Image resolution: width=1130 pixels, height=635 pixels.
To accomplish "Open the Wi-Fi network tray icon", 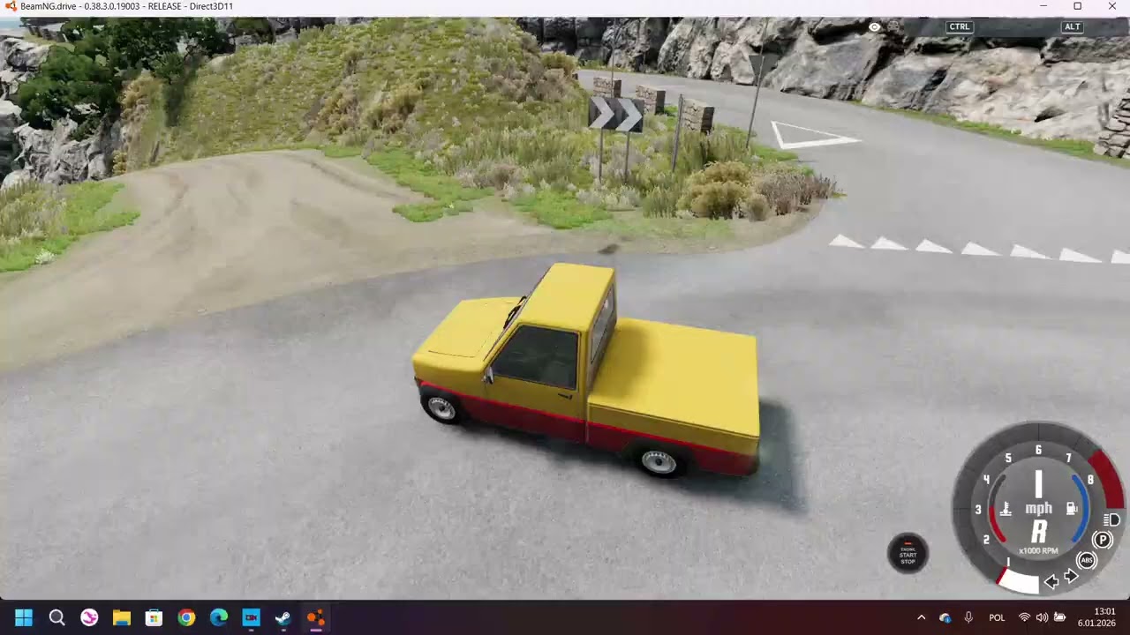I will [x=1024, y=617].
